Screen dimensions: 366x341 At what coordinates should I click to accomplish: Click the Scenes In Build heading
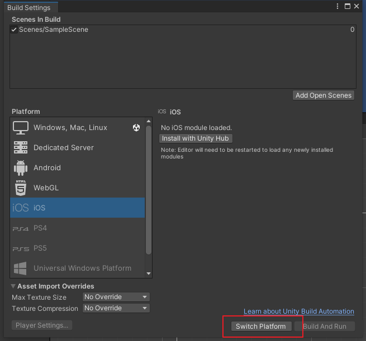tap(36, 20)
